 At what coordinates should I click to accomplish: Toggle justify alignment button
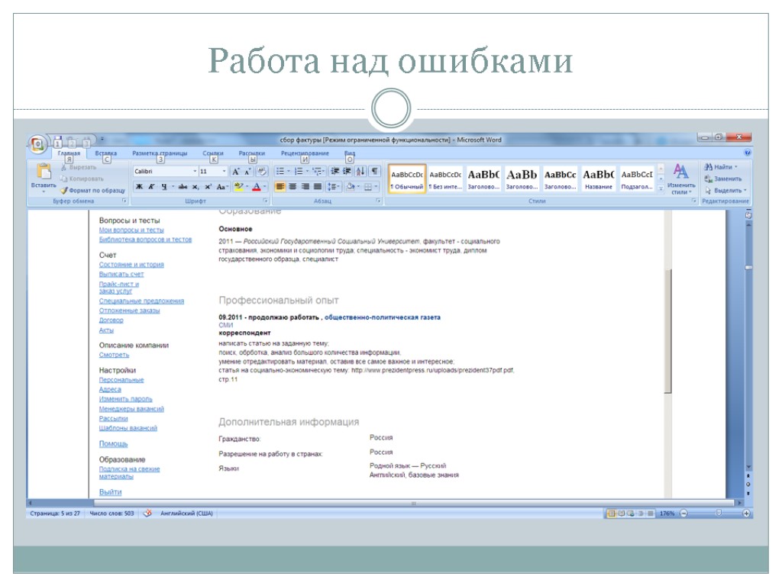pos(317,186)
